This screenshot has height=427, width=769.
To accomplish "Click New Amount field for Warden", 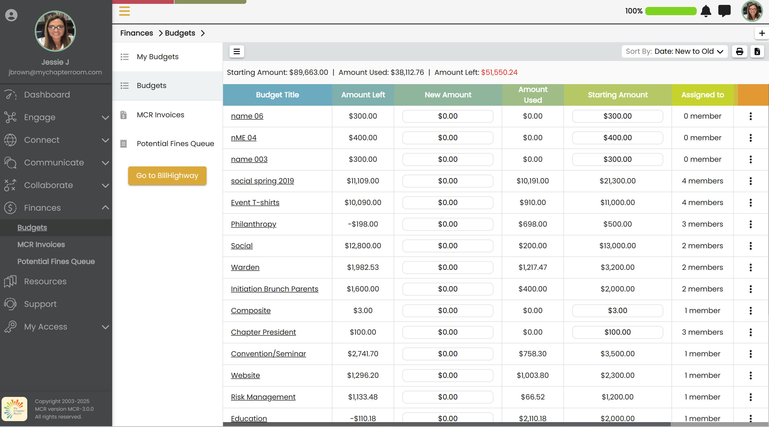I will point(447,267).
